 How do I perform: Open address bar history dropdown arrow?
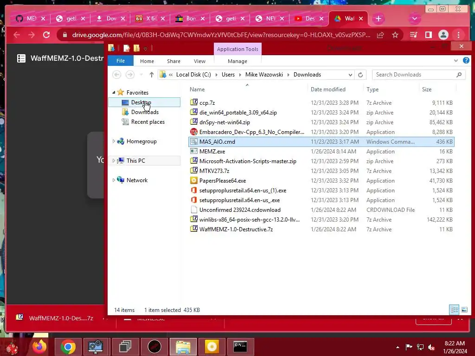(350, 75)
